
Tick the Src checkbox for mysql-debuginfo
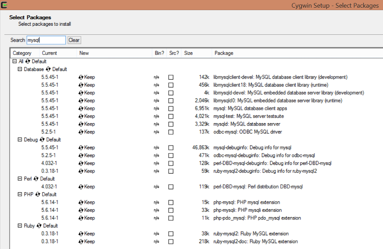click(x=171, y=148)
